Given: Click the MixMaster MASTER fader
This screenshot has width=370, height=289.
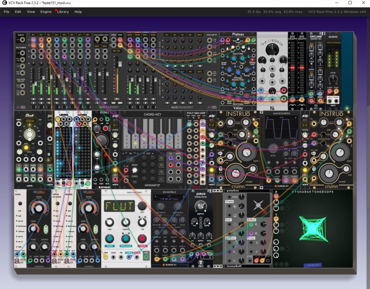Looking at the screenshot, I should tap(119, 63).
